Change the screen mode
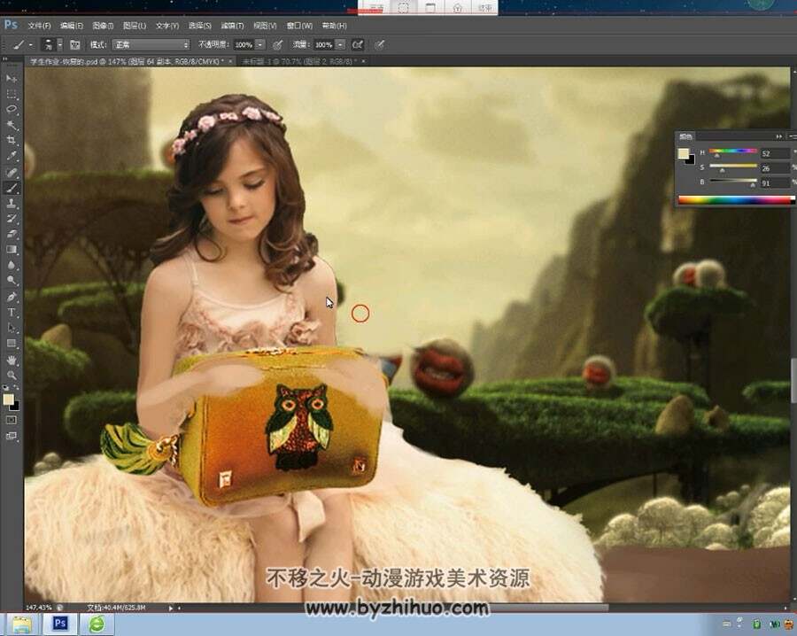Screen dimensions: 797x636 click(12, 436)
